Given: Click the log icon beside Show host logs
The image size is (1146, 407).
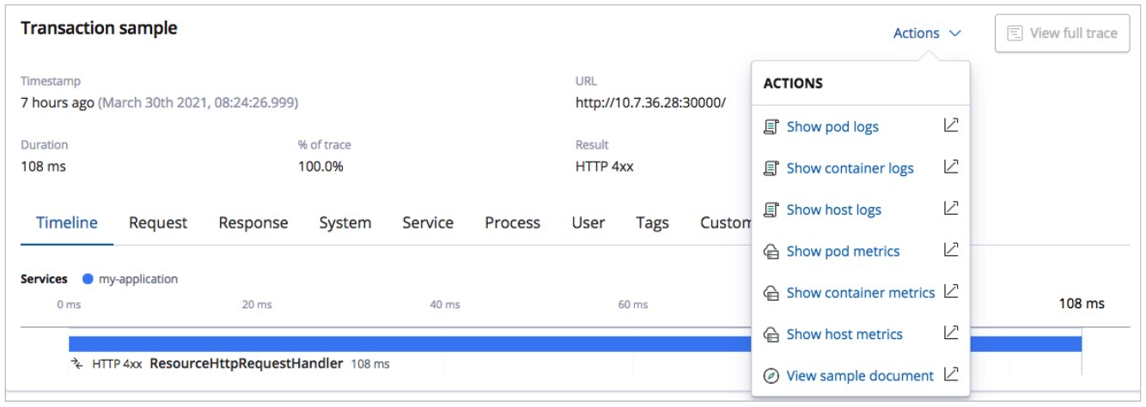Looking at the screenshot, I should [771, 210].
